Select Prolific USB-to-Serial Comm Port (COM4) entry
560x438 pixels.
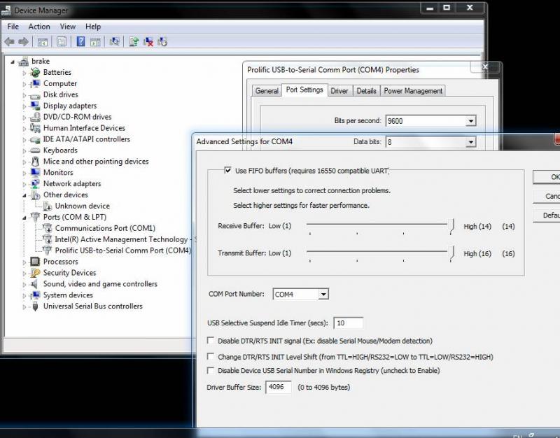[x=122, y=250]
